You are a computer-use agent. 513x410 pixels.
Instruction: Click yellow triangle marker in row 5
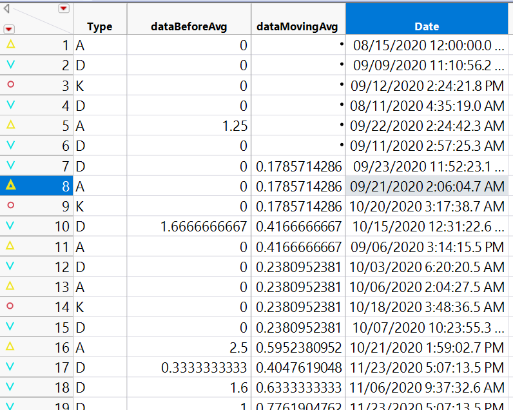click(x=10, y=124)
